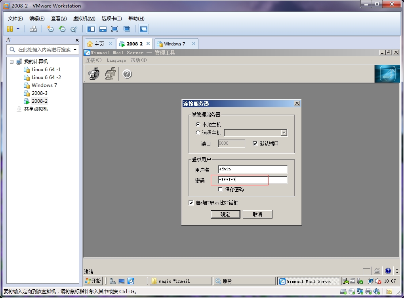Select the 远程主机 radio button

[x=198, y=133]
